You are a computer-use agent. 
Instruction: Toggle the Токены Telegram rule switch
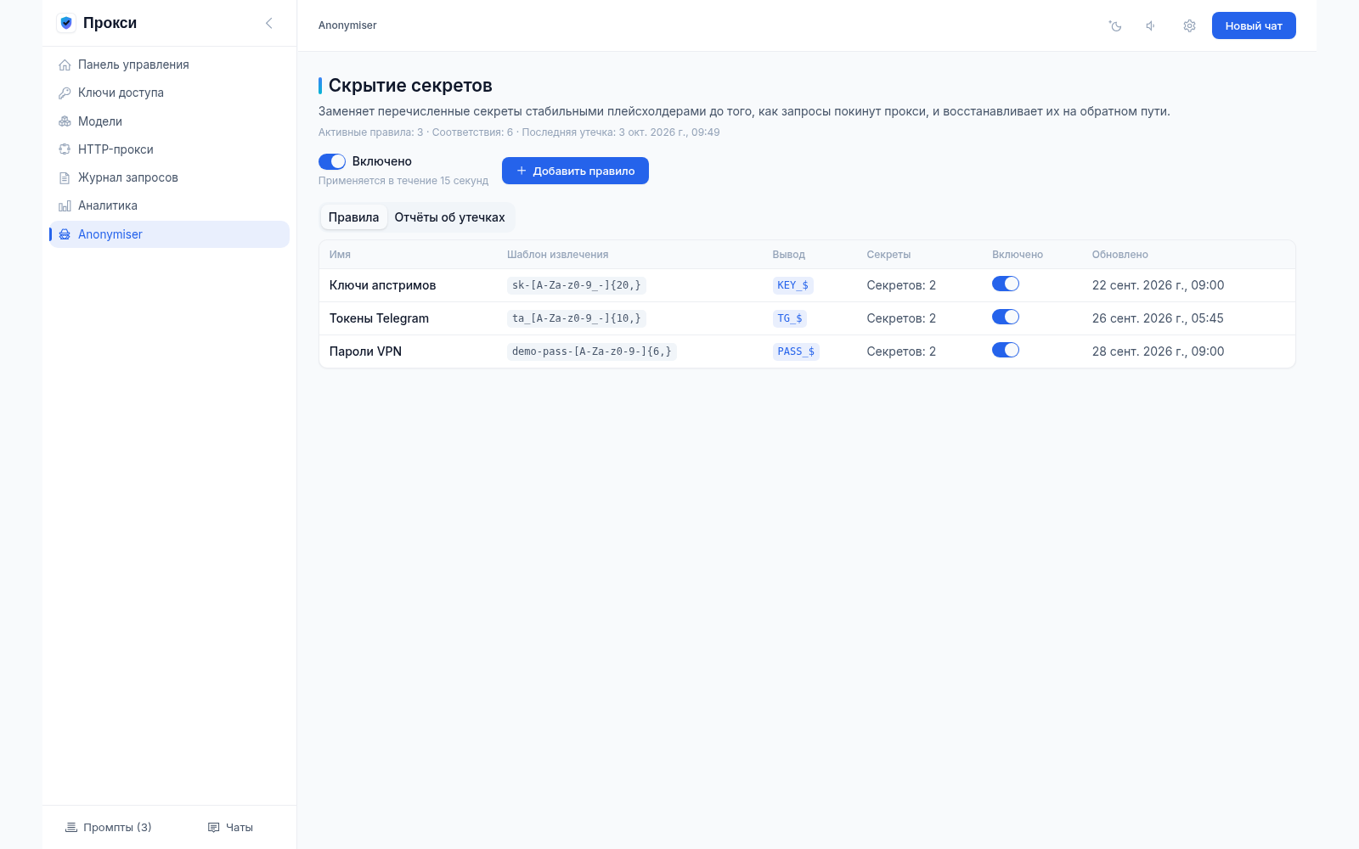[1006, 317]
